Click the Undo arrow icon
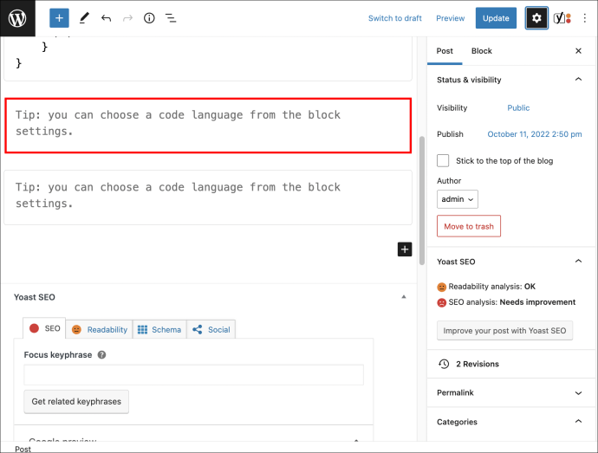The image size is (598, 453). [x=106, y=18]
